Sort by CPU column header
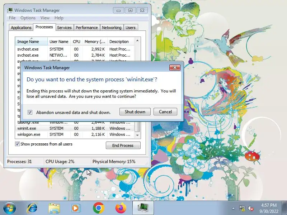 pos(76,42)
